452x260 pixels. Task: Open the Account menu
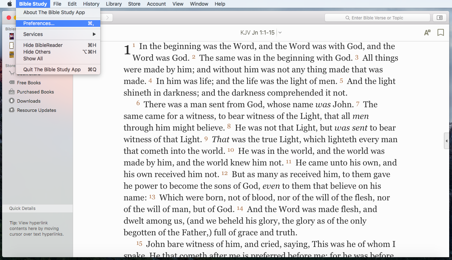tap(156, 4)
